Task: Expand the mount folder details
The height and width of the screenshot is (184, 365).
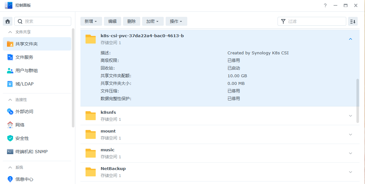Action: click(351, 134)
